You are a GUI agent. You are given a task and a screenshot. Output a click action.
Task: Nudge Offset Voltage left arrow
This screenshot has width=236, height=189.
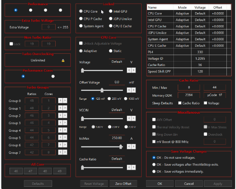click(x=129, y=90)
